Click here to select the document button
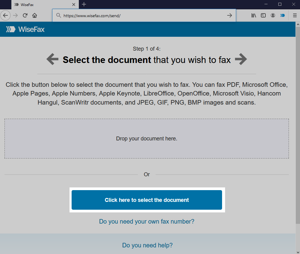The height and width of the screenshot is (254, 300). 147,200
